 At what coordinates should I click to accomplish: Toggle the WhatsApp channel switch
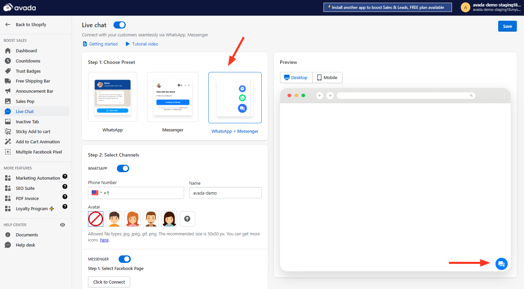point(123,168)
